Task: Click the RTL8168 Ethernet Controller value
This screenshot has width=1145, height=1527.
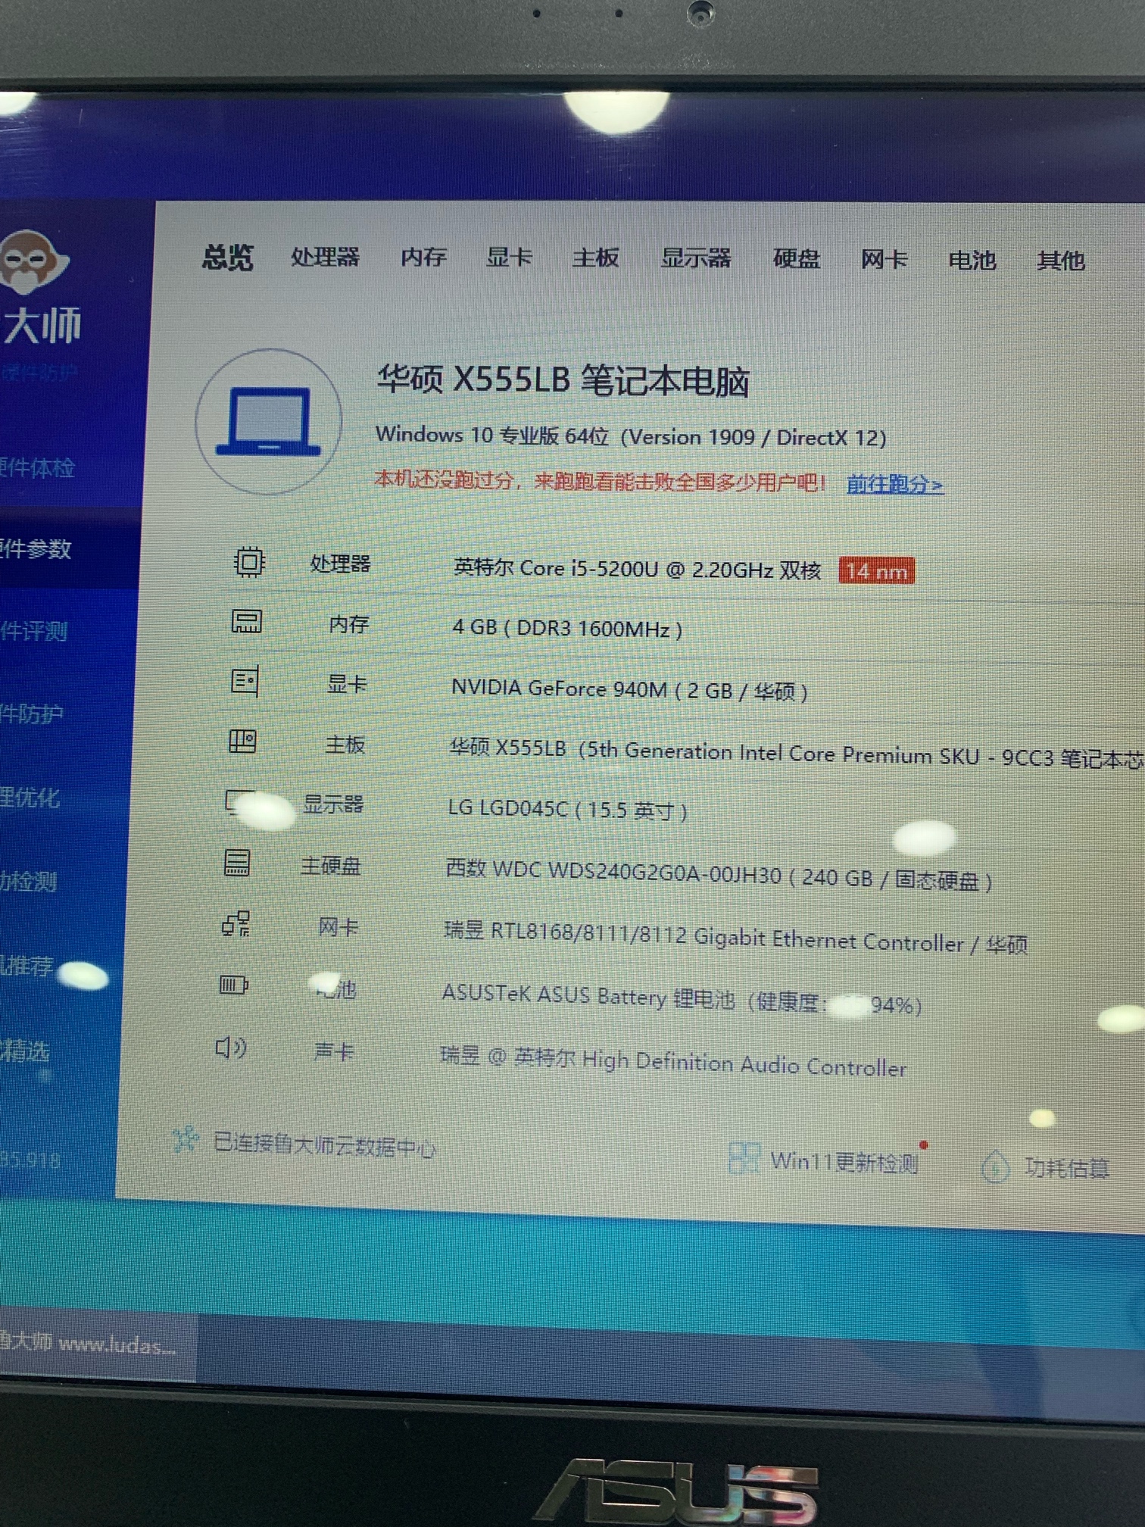Action: tap(735, 939)
